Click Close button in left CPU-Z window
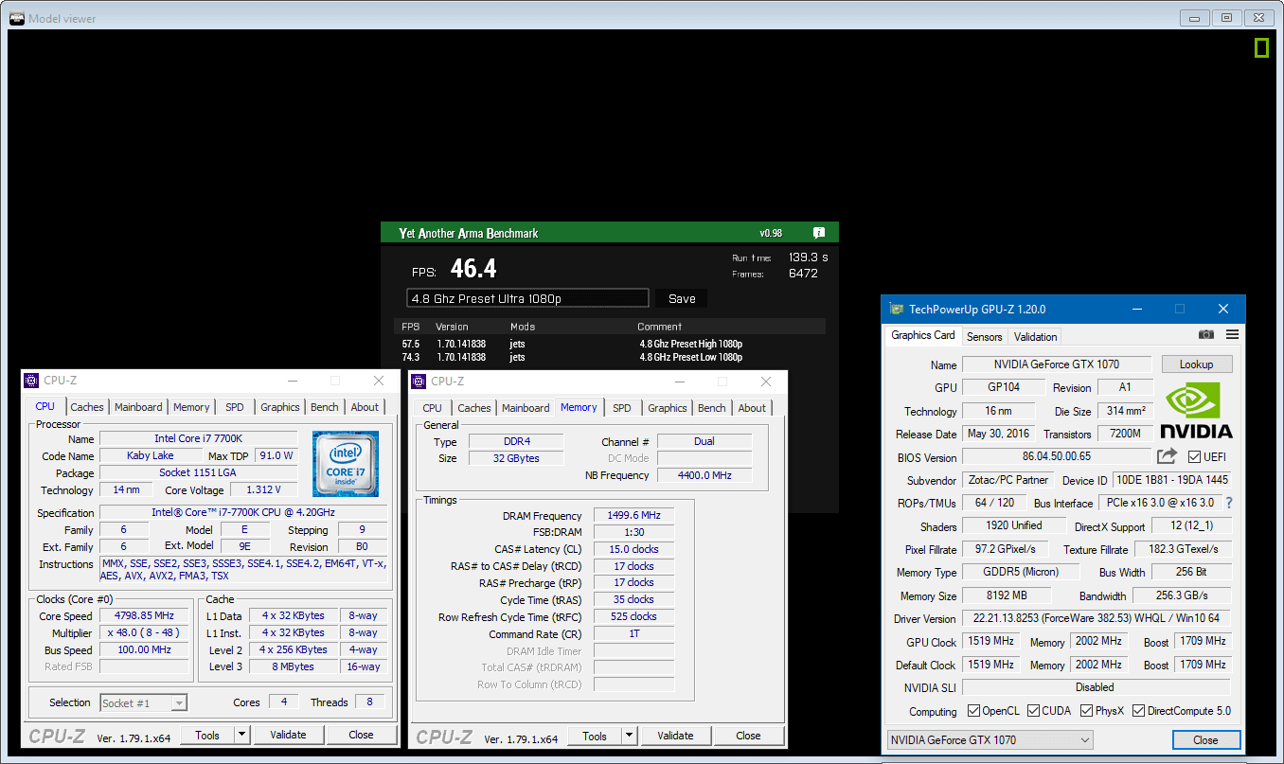 (x=361, y=735)
